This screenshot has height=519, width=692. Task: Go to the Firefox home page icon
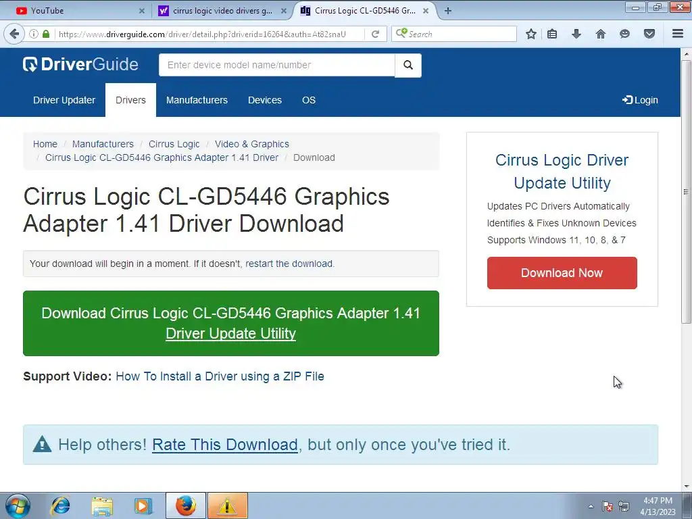coord(601,34)
